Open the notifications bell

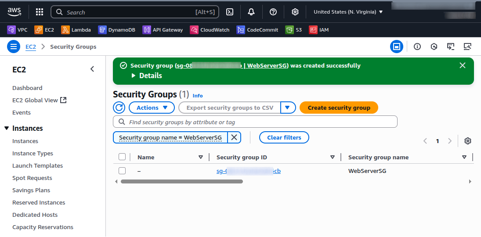[x=251, y=12]
